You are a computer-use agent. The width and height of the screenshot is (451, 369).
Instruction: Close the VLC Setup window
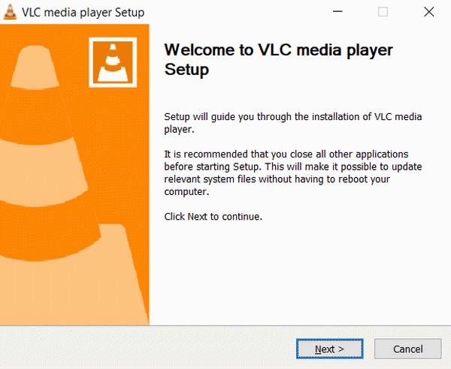pos(428,12)
